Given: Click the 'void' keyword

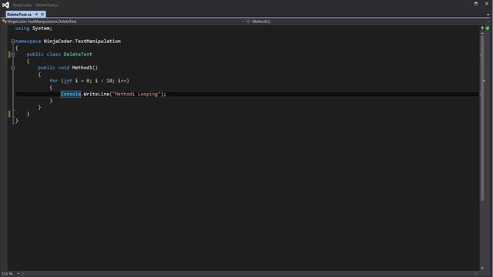Looking at the screenshot, I should click(63, 68).
